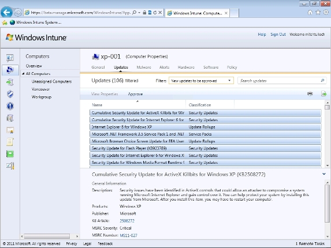This screenshot has height=248, width=331.
Task: Stop page loading with X icon
Action: pos(160,13)
